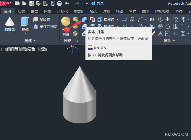Open the 注释 ribbon tab
The height and width of the screenshot is (140, 191).
pos(107,12)
